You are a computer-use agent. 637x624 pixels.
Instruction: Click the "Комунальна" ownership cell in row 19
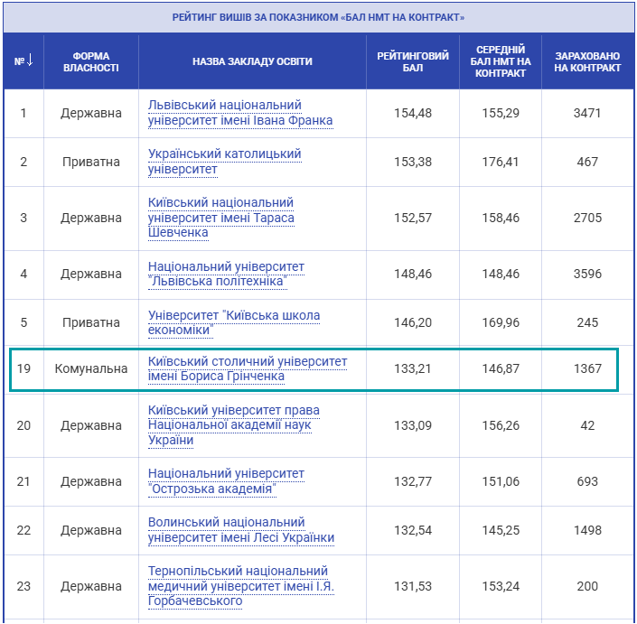90,368
